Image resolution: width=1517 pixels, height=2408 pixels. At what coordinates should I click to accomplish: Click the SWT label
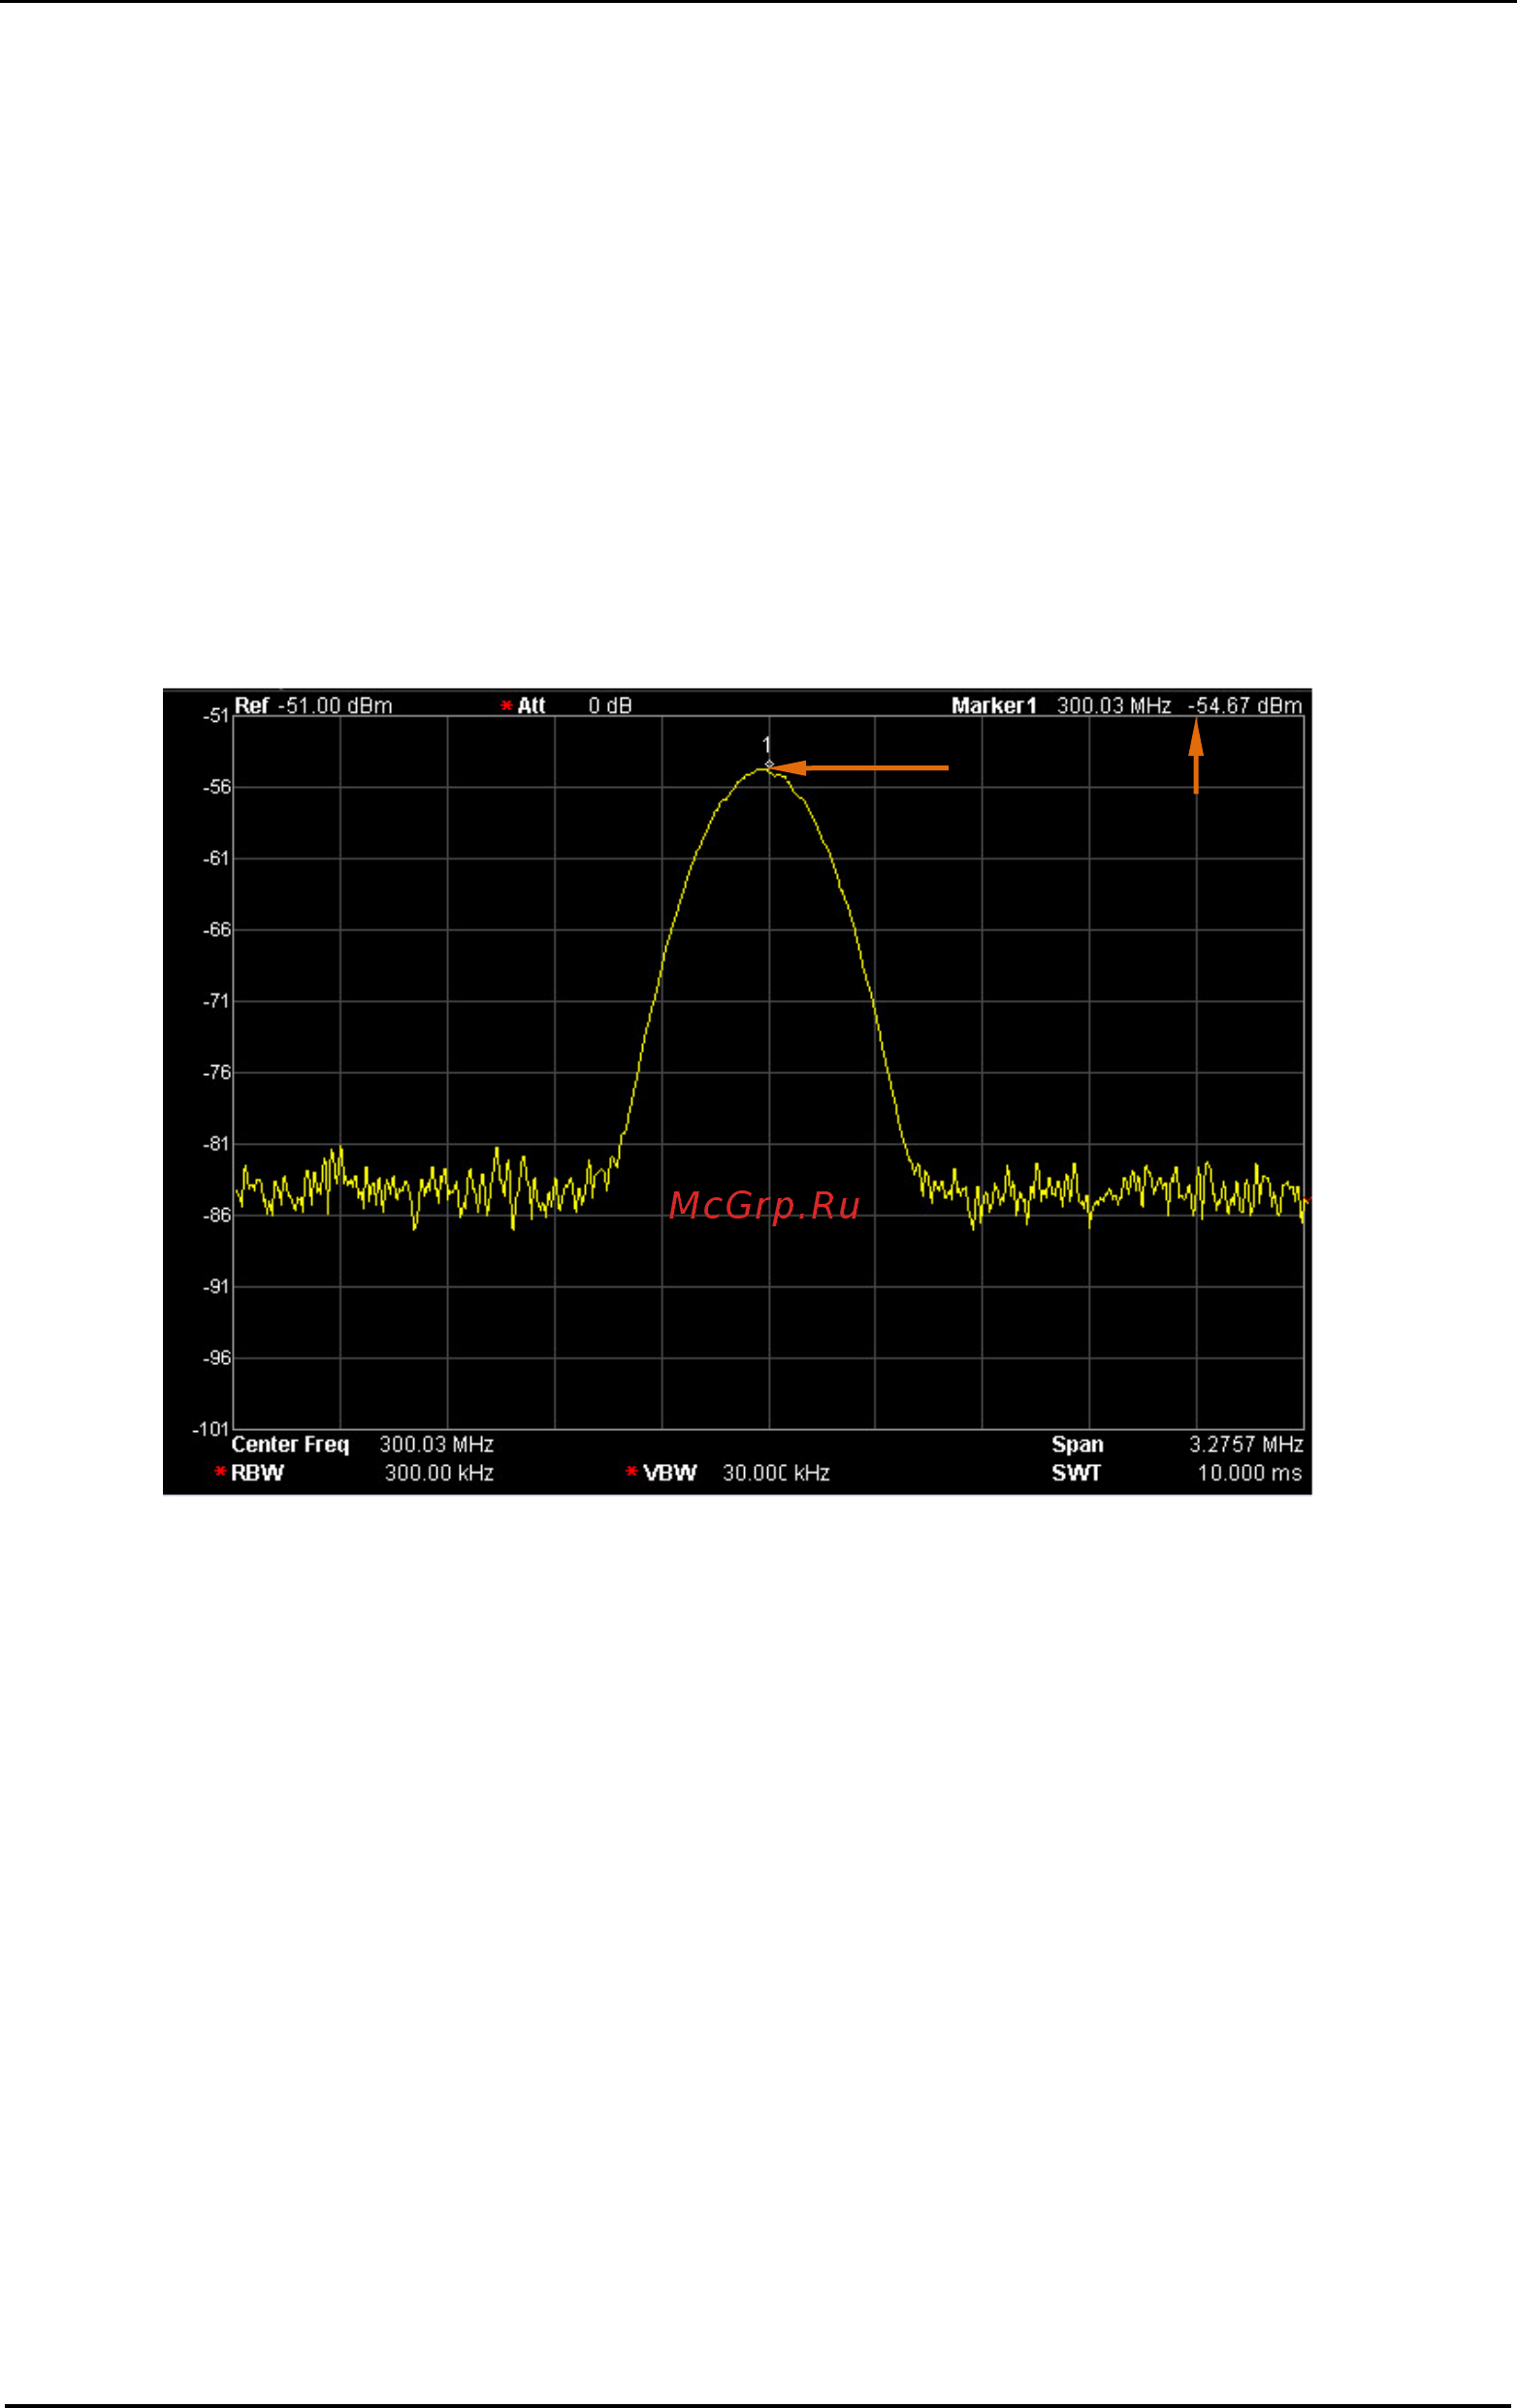(1076, 1473)
